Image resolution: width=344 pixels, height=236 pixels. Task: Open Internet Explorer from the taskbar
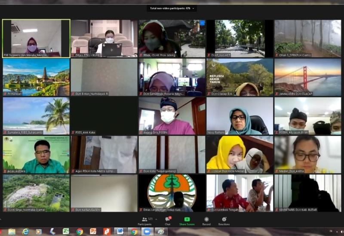[x=25, y=232]
